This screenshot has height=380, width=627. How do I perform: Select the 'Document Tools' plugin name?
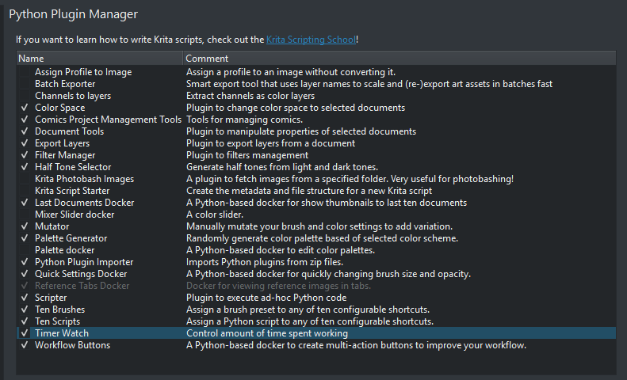pyautogui.click(x=69, y=131)
